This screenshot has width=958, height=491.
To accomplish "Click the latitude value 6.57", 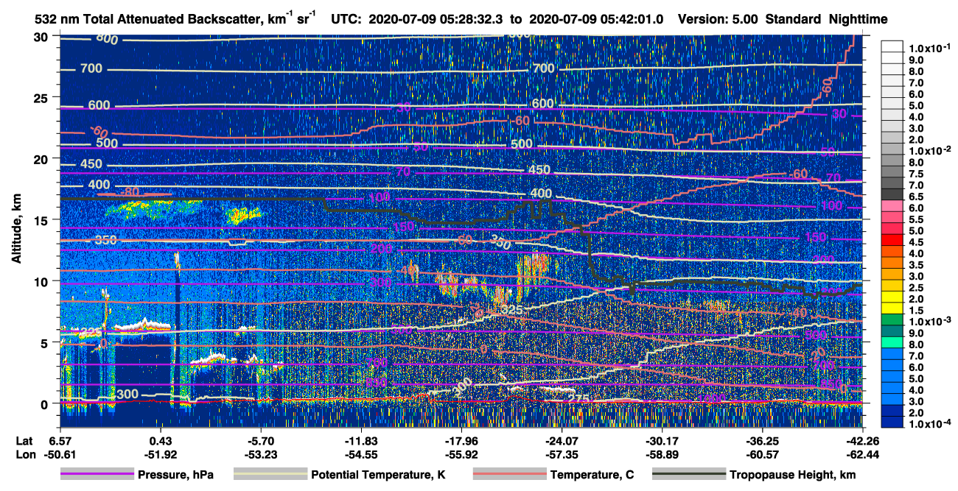I will (60, 441).
